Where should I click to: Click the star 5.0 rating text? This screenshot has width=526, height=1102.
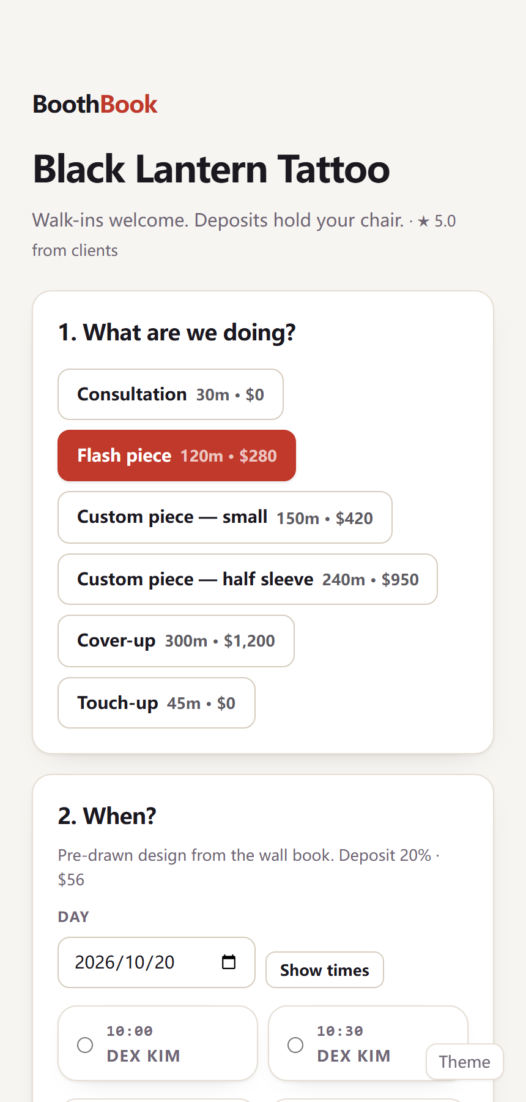(x=437, y=221)
